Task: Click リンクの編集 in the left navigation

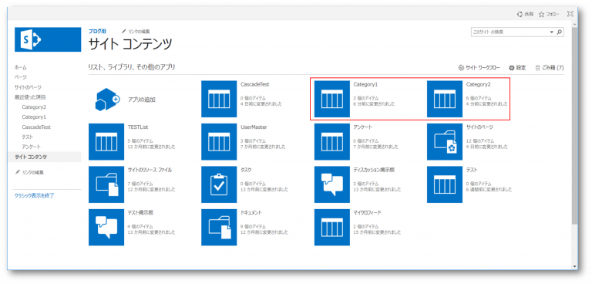Action: coord(29,172)
